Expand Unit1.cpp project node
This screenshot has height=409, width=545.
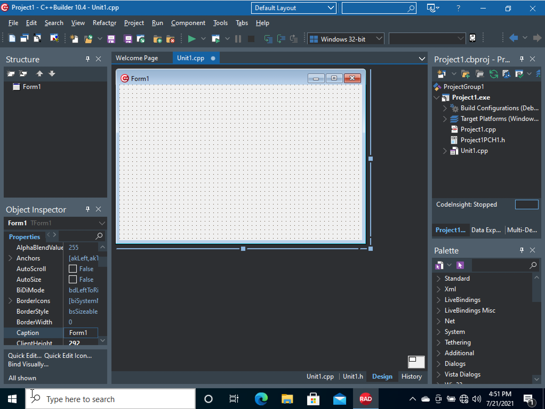point(445,151)
